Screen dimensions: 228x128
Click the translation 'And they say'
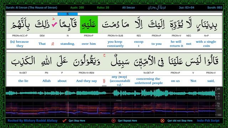point(87,81)
